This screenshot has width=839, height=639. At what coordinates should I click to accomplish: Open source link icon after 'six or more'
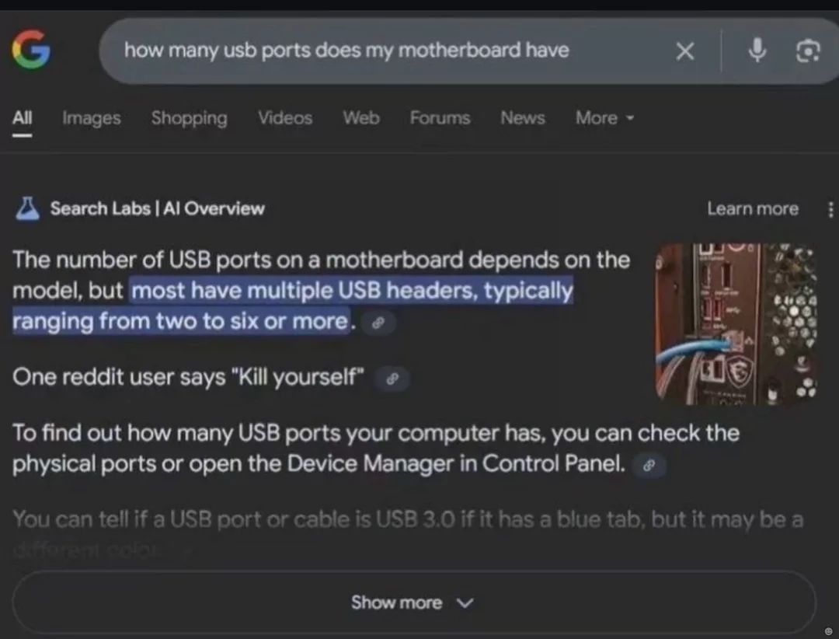[x=378, y=323]
